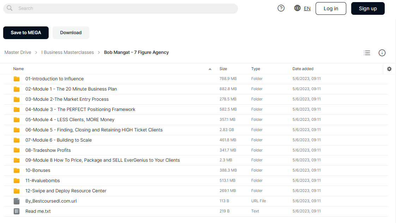Select 05-Module 4 - LESS Clients, MORE Money
The image size is (396, 223).
click(x=70, y=119)
